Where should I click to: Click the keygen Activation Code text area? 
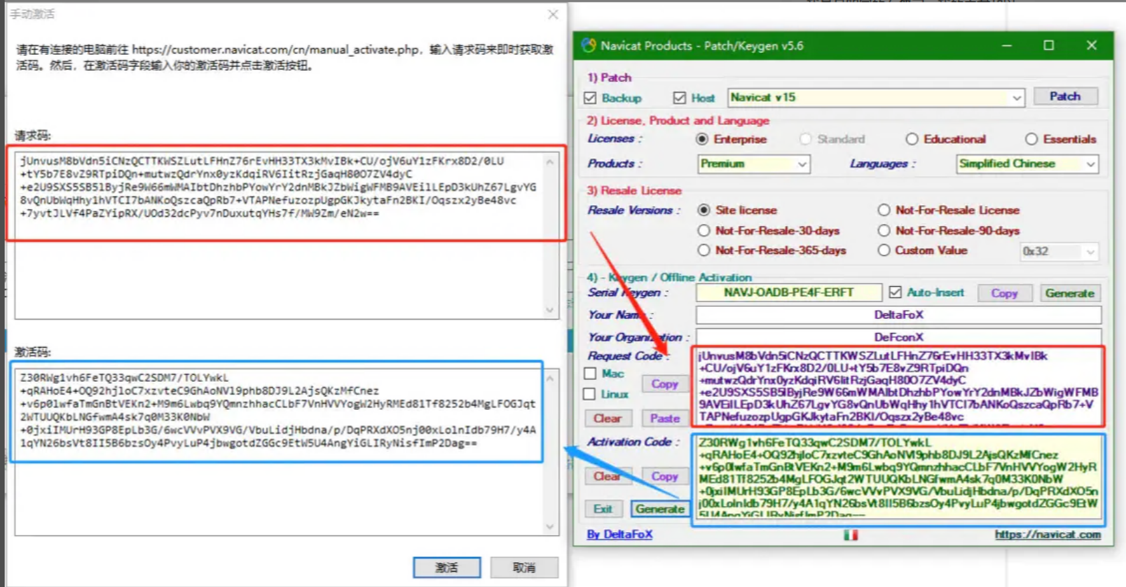tap(898, 477)
